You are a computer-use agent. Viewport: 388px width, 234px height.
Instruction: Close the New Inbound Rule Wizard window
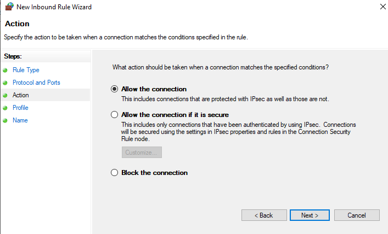pos(382,7)
